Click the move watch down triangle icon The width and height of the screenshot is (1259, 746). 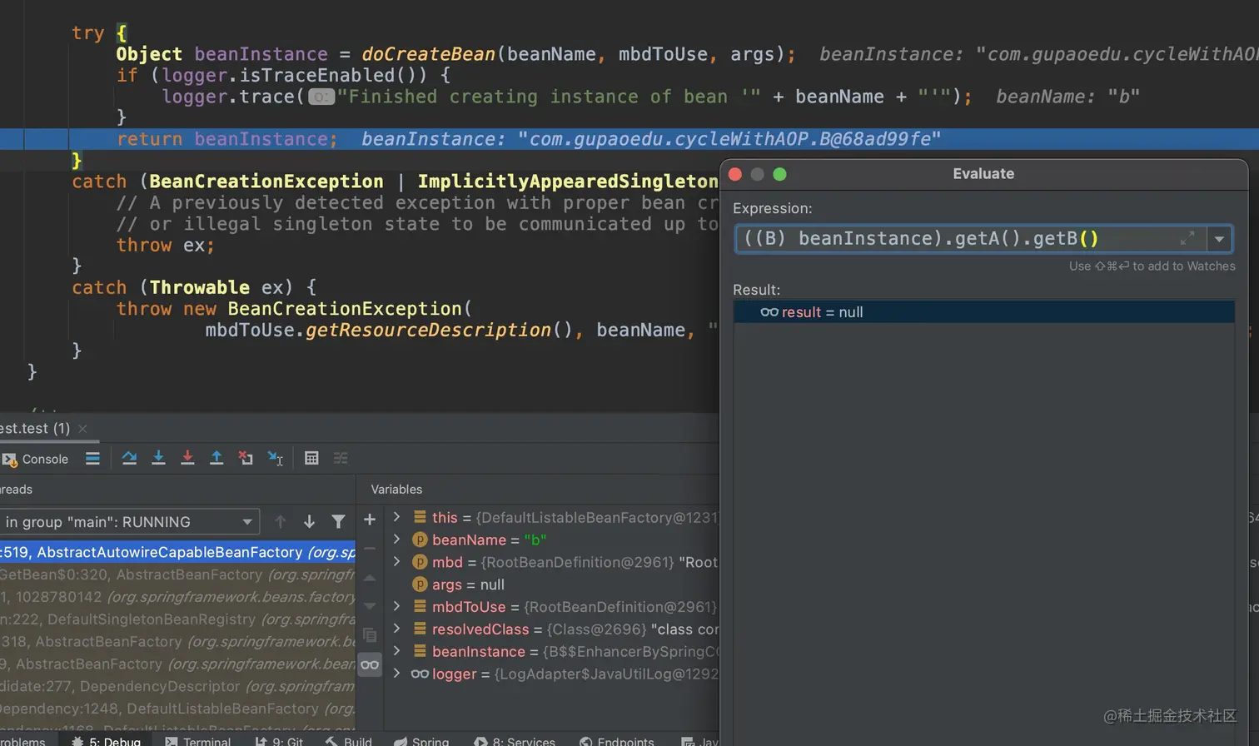pyautogui.click(x=370, y=606)
